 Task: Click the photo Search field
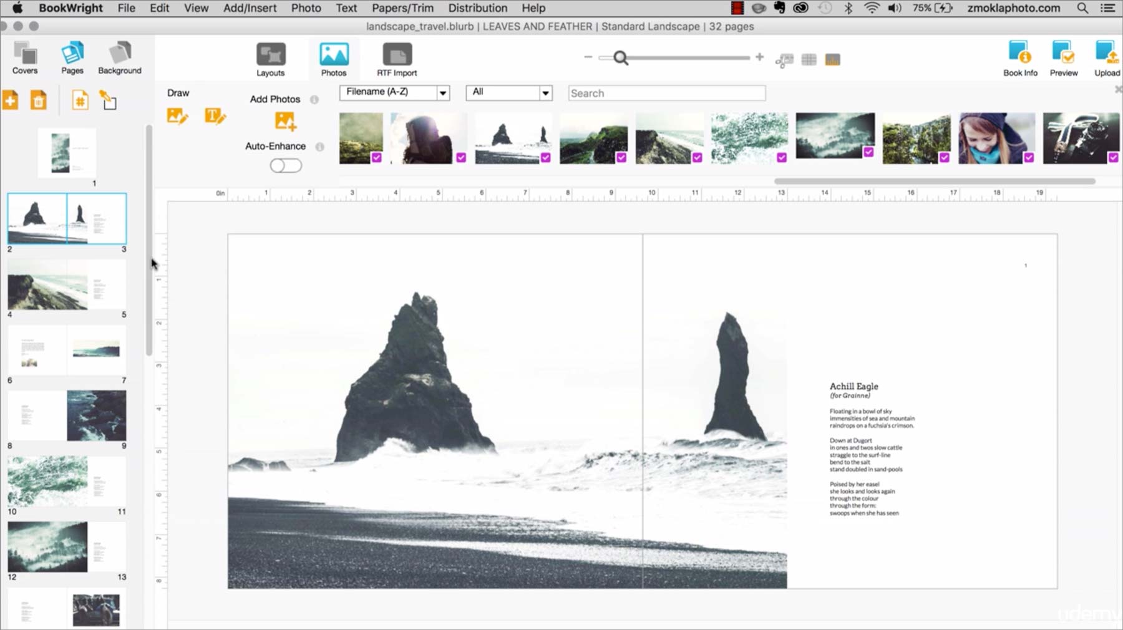[666, 93]
